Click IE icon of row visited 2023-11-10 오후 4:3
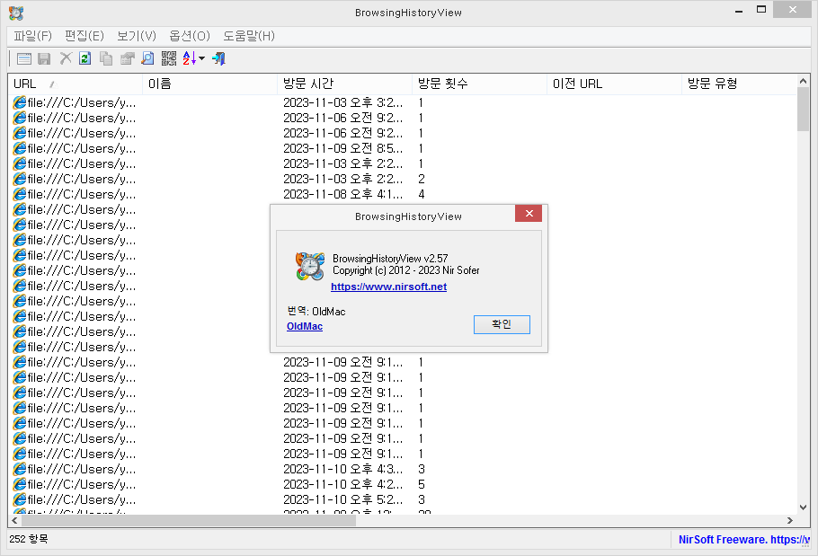This screenshot has width=818, height=556. pos(19,469)
